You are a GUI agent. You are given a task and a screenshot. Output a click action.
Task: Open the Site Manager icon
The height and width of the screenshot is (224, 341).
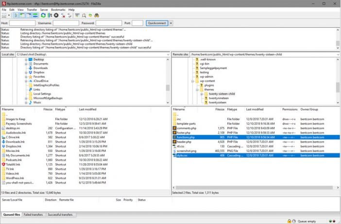pos(4,15)
